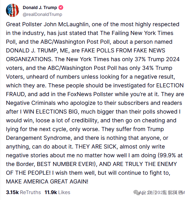Click the phrase 'FAKE POLLS FROM FAKE NEWS'
This screenshot has height=200, width=189.
point(123,51)
